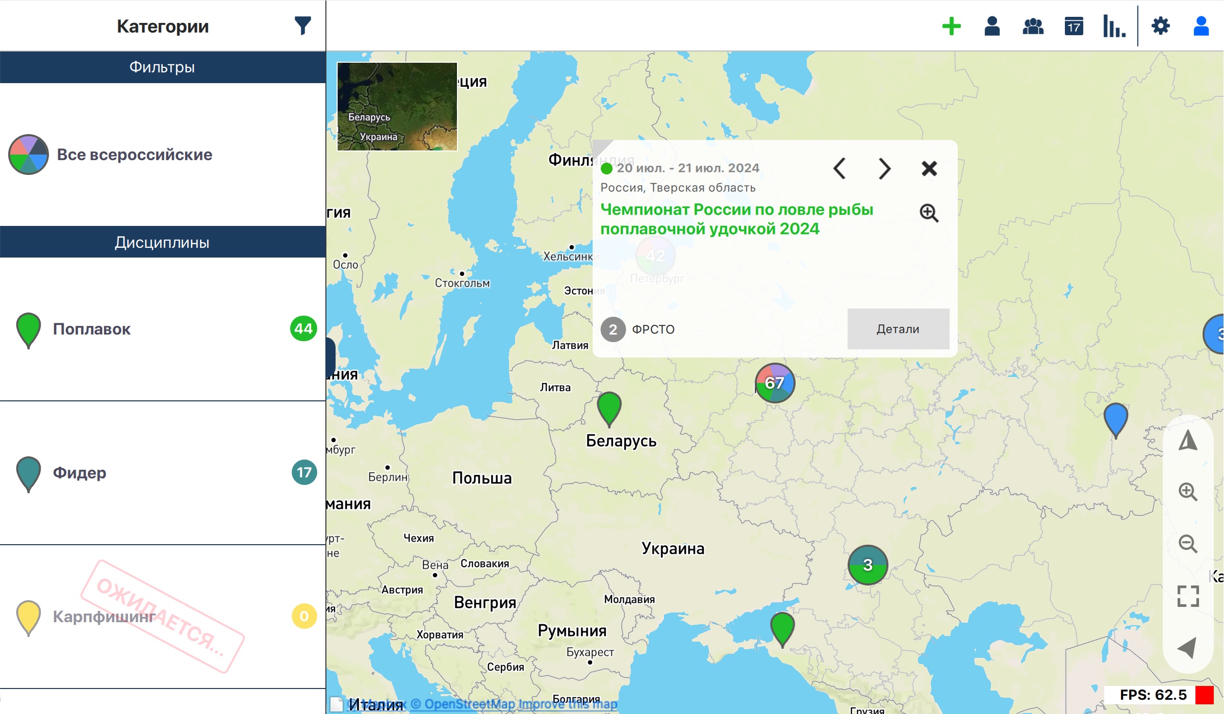The height and width of the screenshot is (714, 1224).
Task: Click the Польша country label
Action: (x=482, y=478)
